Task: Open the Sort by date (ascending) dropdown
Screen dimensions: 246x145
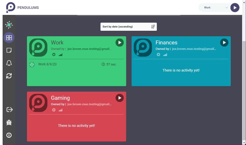Action: (x=129, y=27)
